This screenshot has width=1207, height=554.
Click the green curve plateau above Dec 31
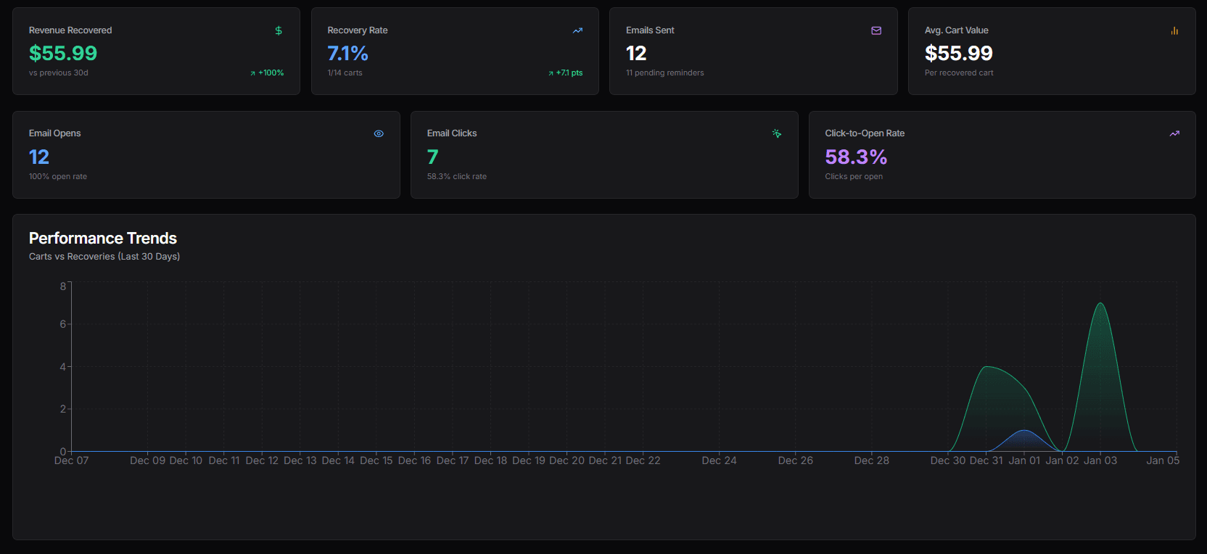pos(986,368)
